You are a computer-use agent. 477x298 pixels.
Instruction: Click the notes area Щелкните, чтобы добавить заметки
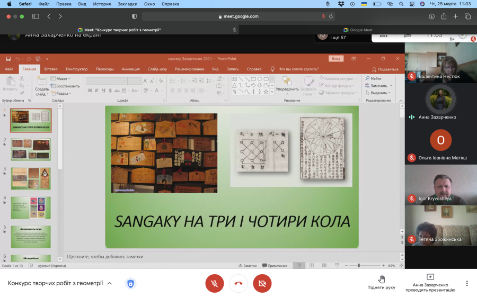click(105, 257)
